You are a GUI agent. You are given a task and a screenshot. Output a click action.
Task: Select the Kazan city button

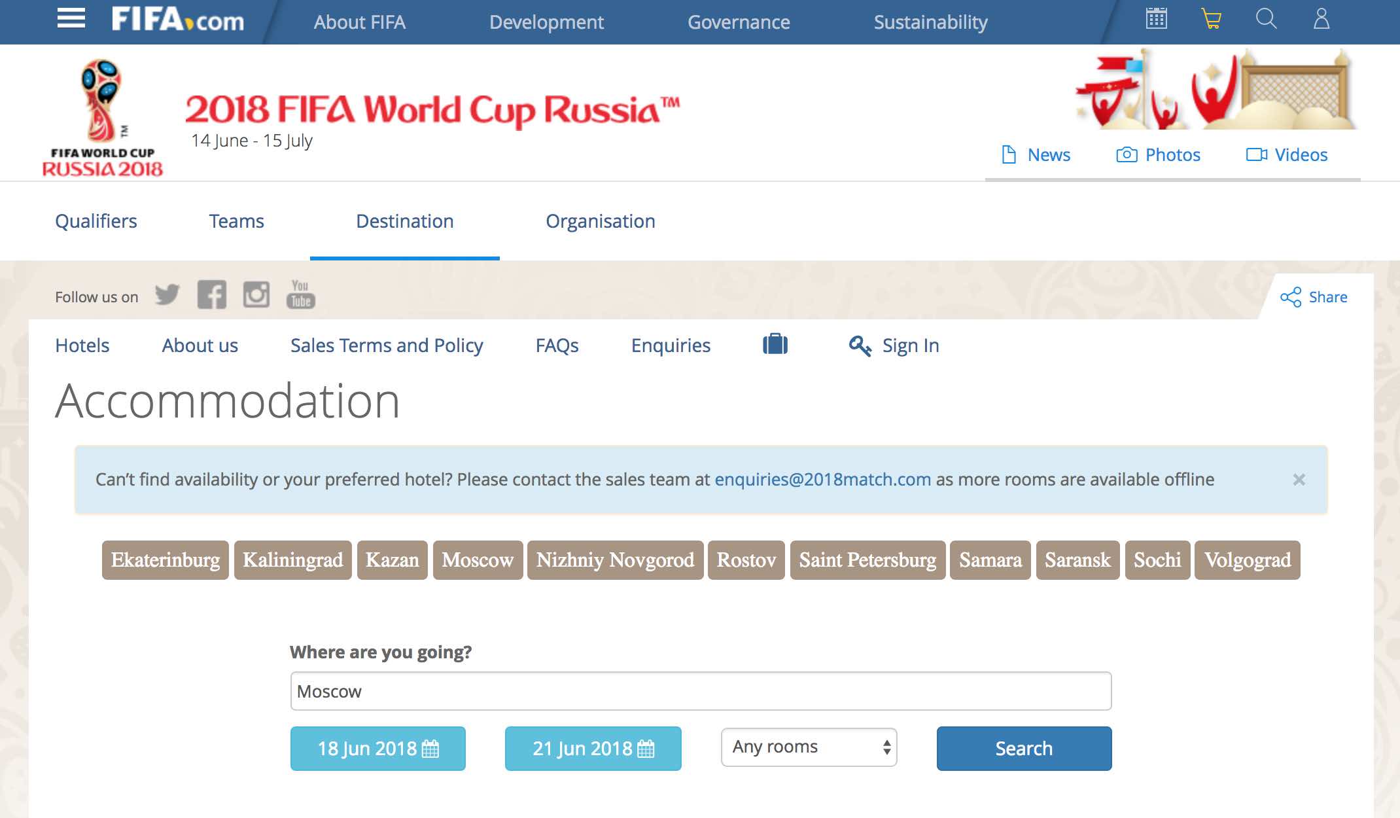click(x=393, y=560)
